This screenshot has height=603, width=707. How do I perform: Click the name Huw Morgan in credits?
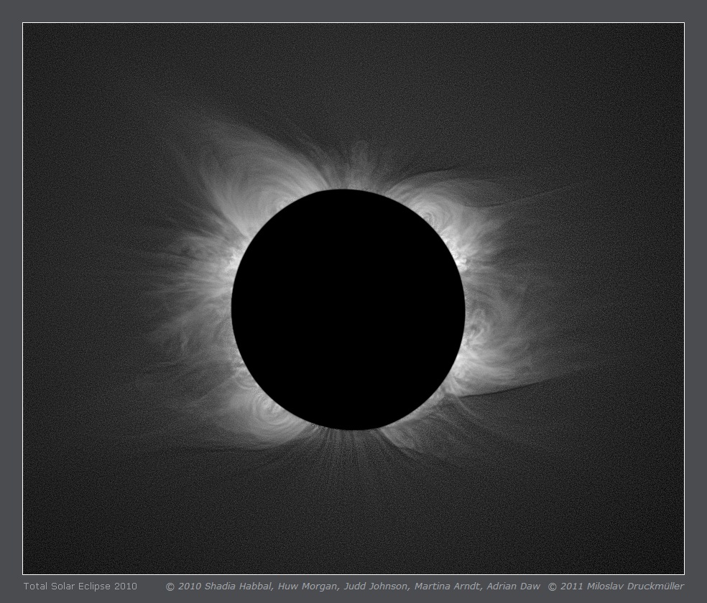coord(306,586)
